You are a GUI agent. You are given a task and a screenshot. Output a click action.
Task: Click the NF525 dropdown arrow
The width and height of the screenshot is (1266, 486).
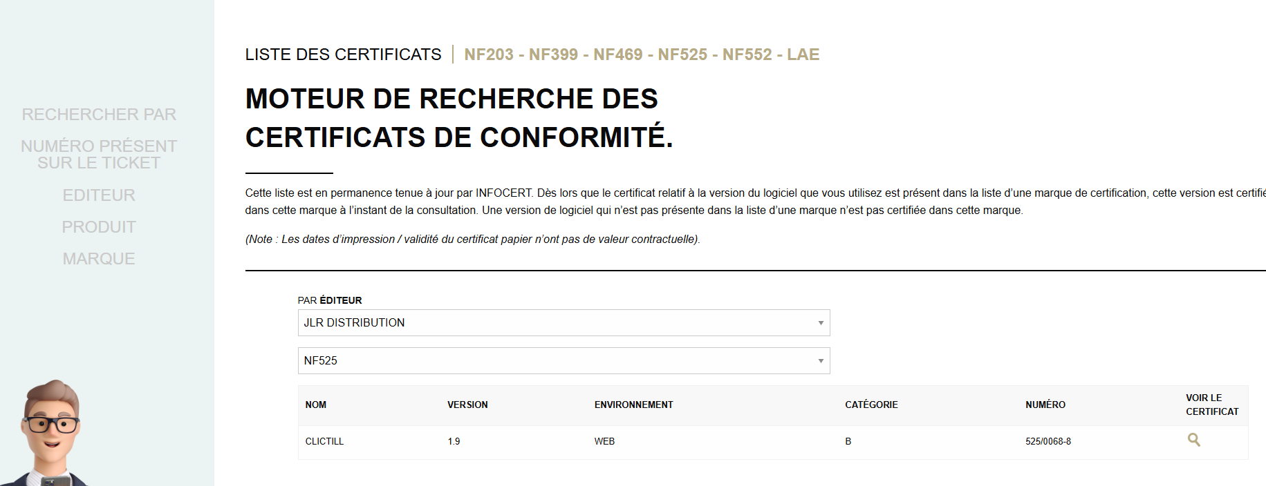(821, 361)
